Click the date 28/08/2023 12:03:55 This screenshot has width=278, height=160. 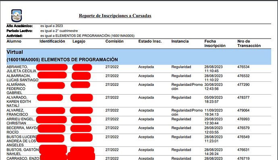214,130
